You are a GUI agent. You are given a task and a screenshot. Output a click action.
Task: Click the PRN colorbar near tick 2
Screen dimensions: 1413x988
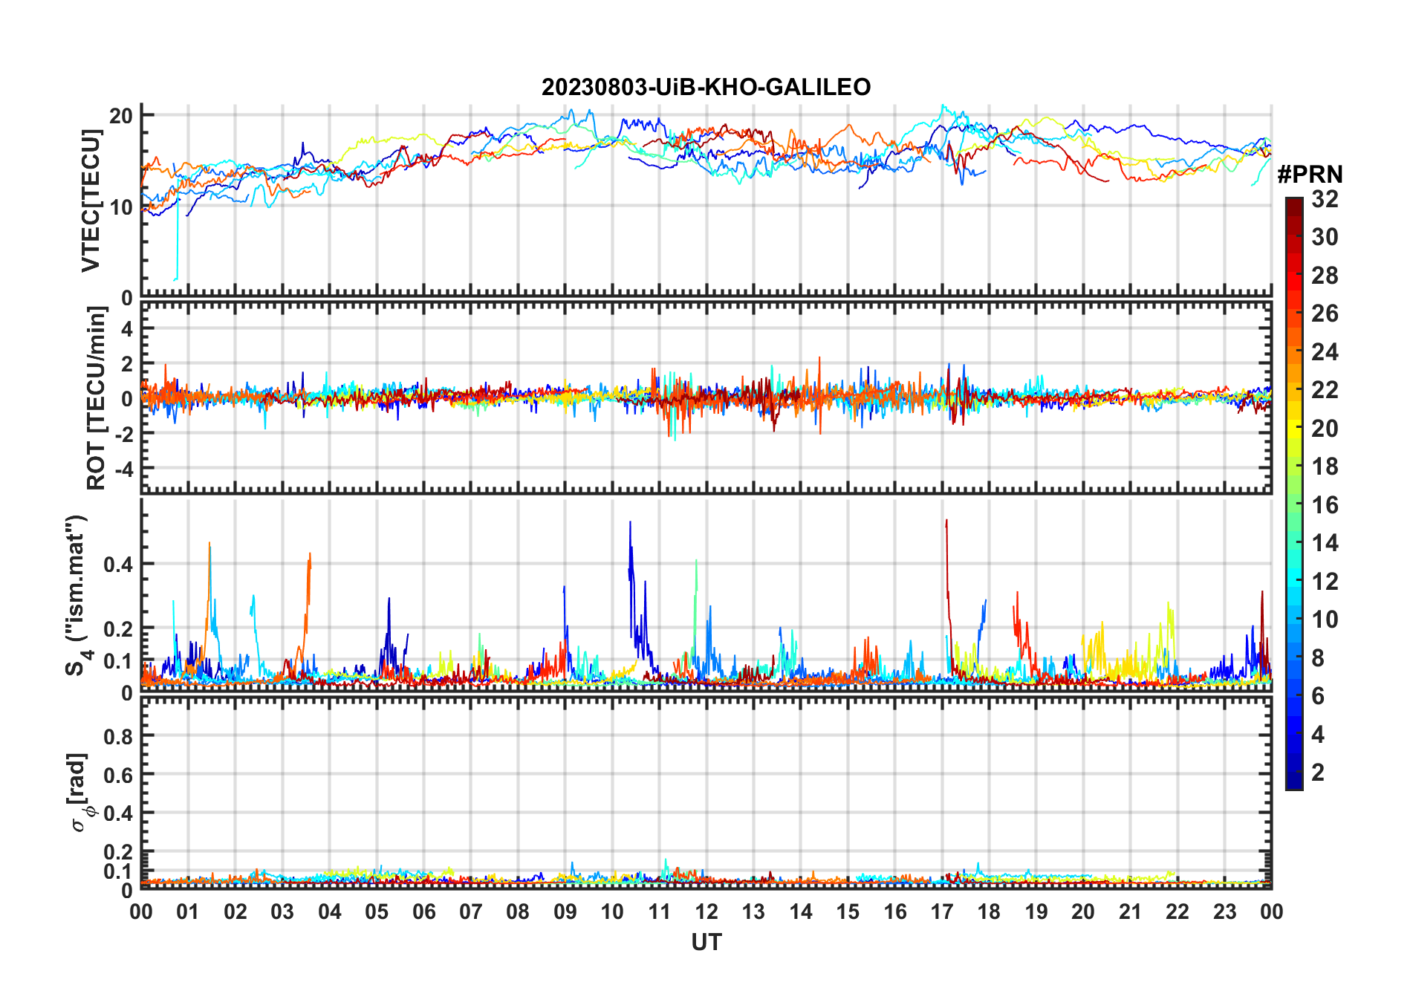tap(1294, 773)
